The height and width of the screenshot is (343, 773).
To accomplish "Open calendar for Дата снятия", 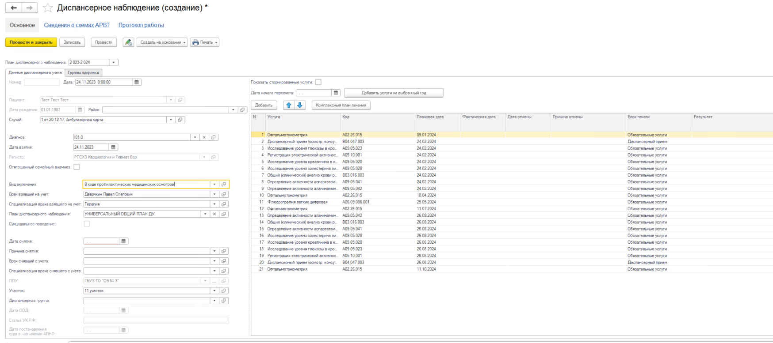I will point(123,241).
